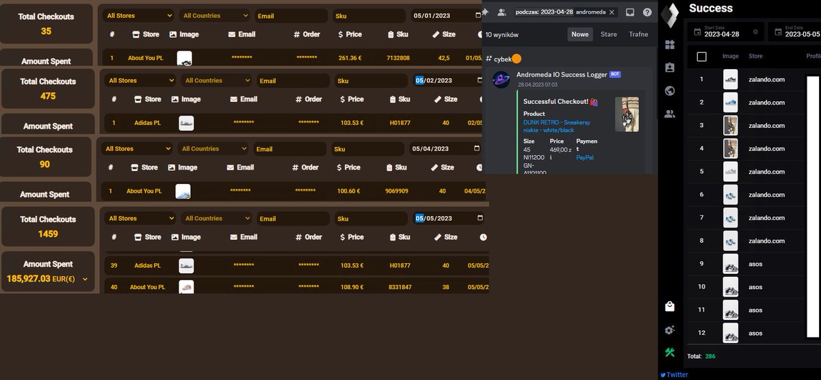Clear the Start Date 2023-04-28 value

pyautogui.click(x=755, y=31)
